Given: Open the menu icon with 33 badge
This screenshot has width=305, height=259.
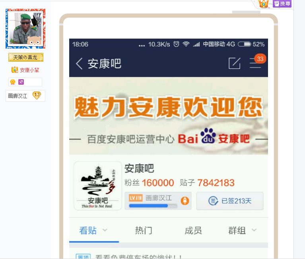Looking at the screenshot, I should 255,63.
